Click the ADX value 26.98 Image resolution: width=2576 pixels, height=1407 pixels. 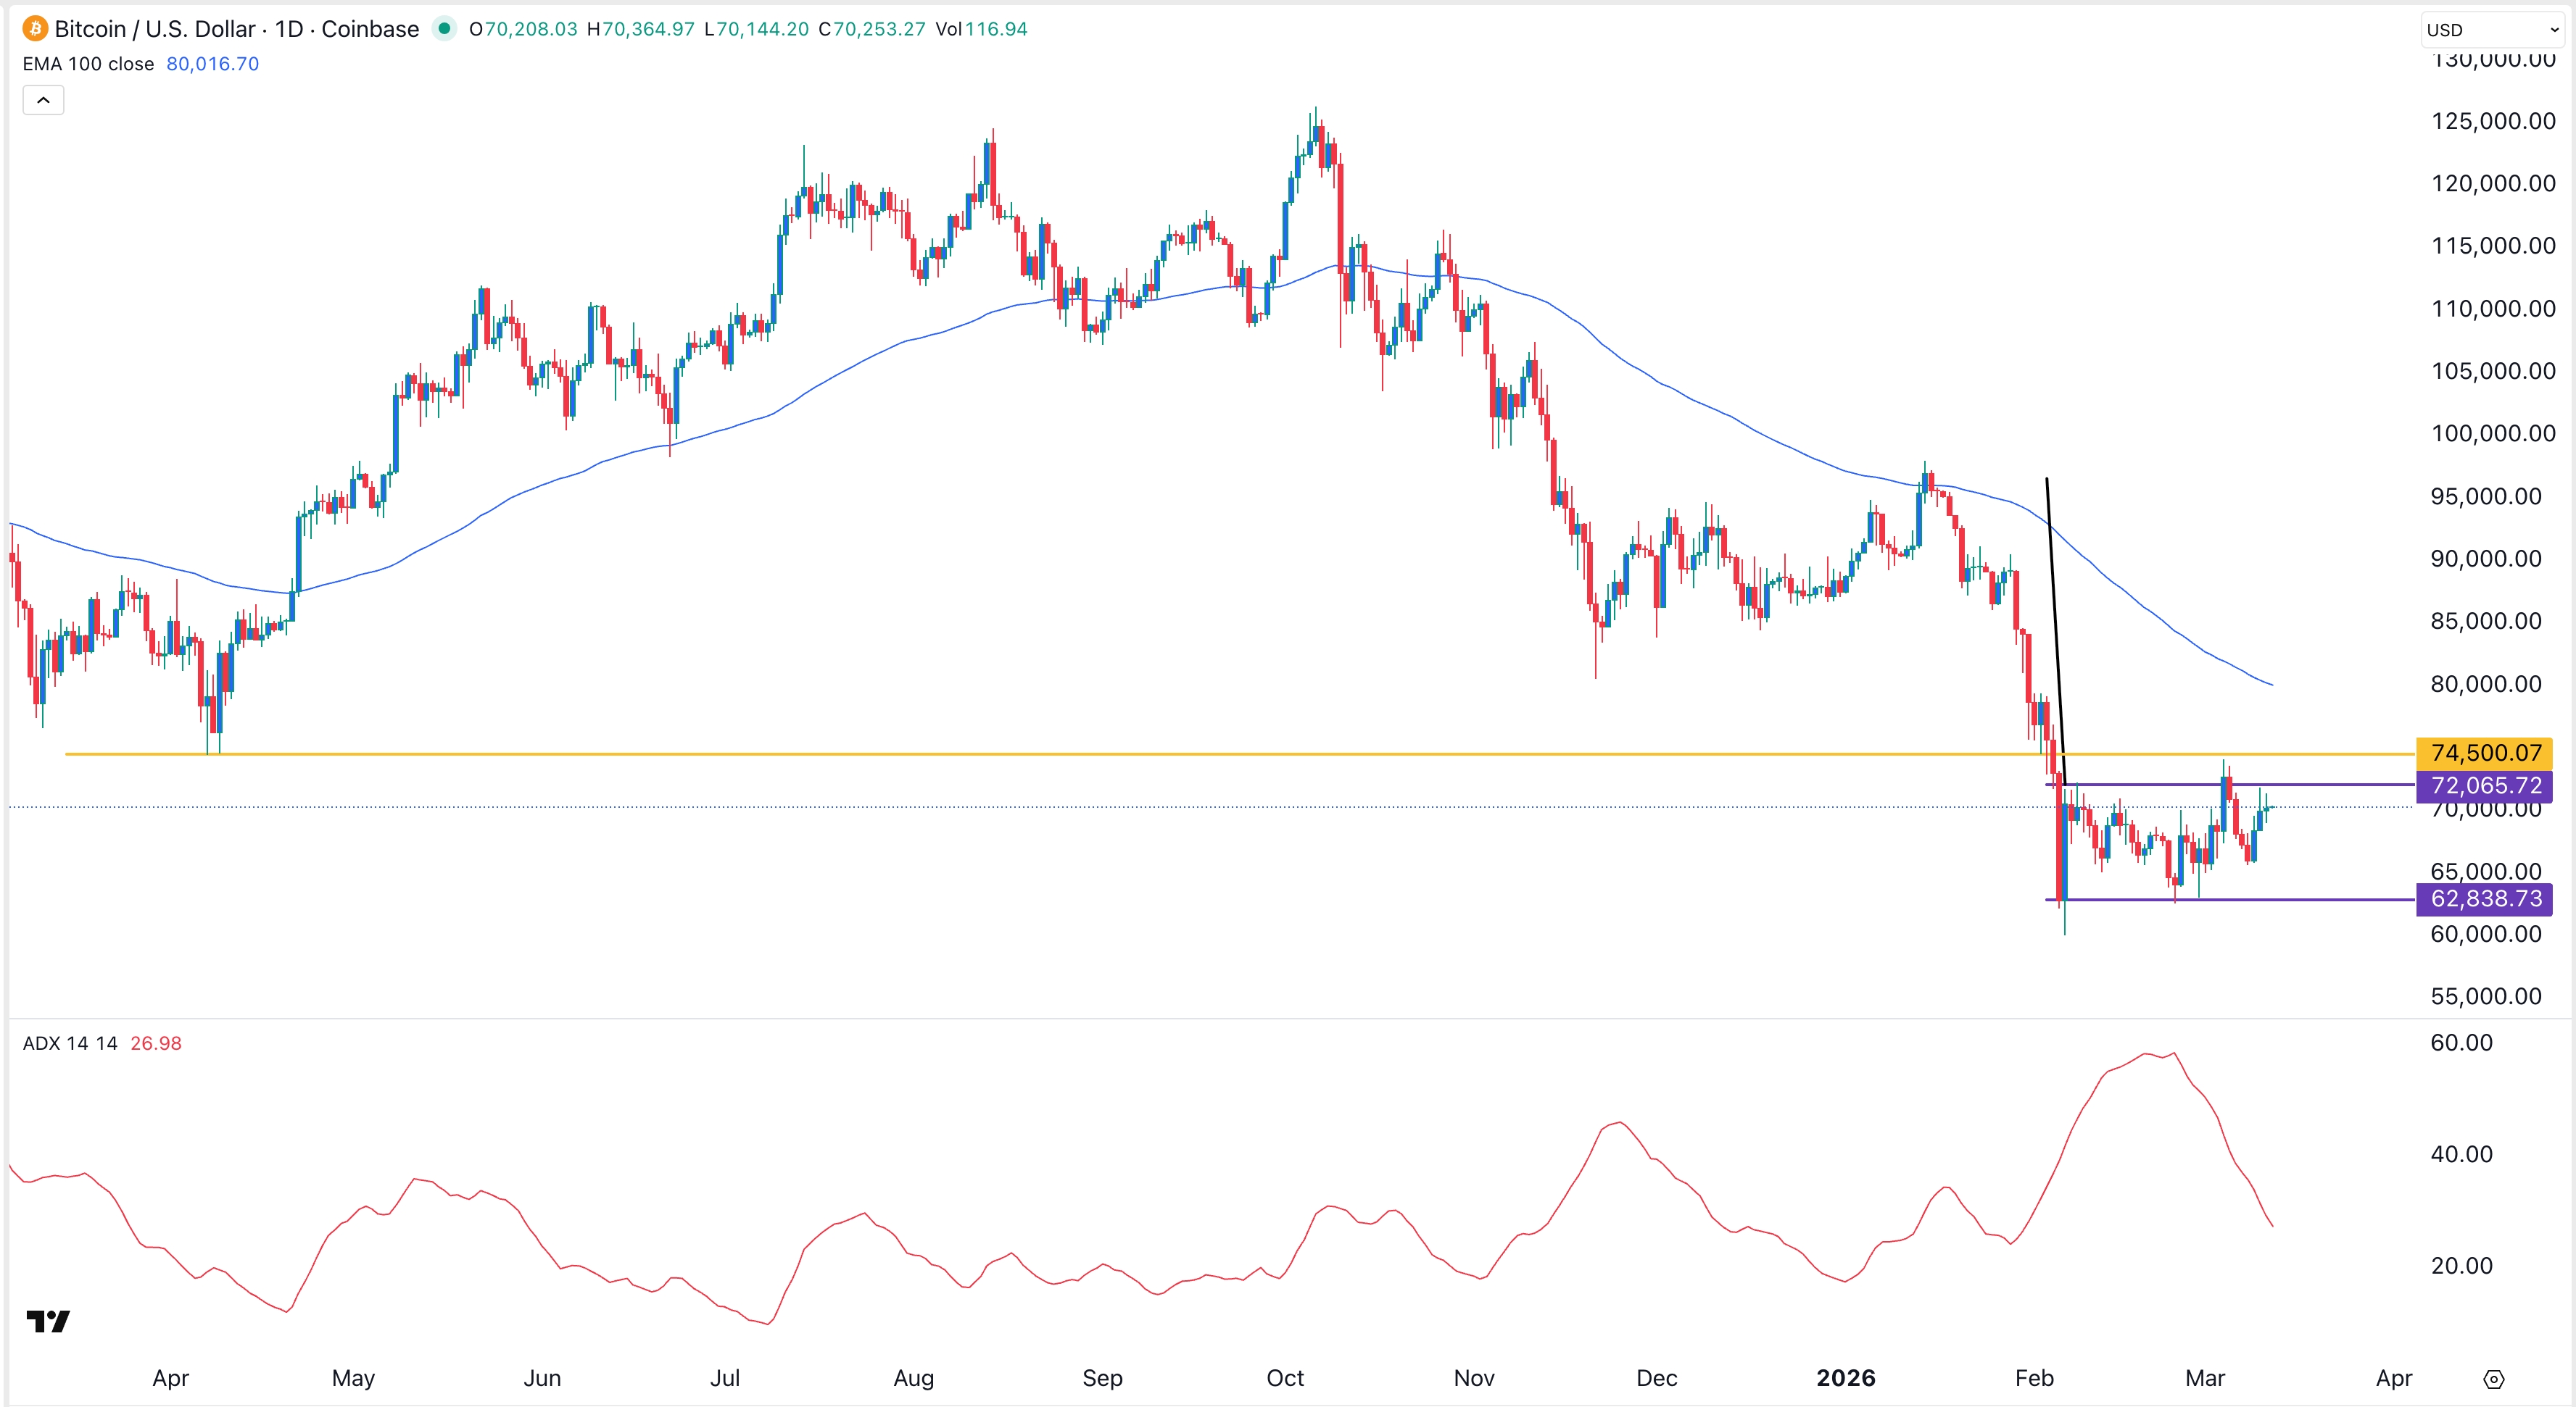(156, 1043)
